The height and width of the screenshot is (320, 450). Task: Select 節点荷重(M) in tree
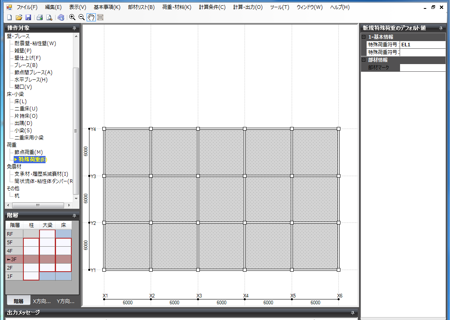coord(29,152)
